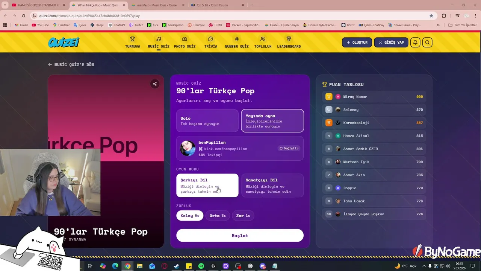Open the Chrome extensions menu

pyautogui.click(x=444, y=16)
